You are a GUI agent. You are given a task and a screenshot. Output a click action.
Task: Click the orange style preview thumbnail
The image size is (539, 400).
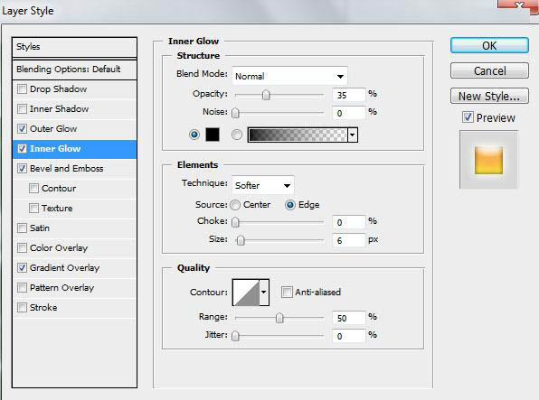click(x=488, y=160)
